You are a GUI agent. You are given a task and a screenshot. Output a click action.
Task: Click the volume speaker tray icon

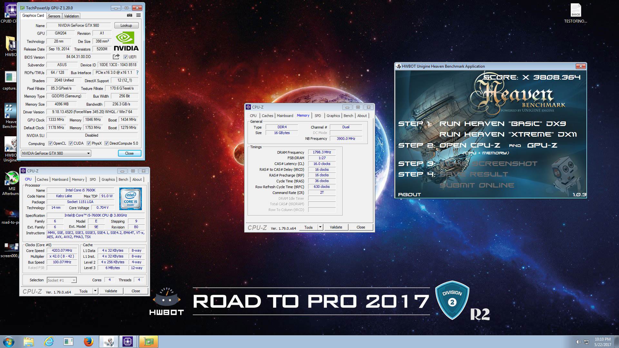578,342
